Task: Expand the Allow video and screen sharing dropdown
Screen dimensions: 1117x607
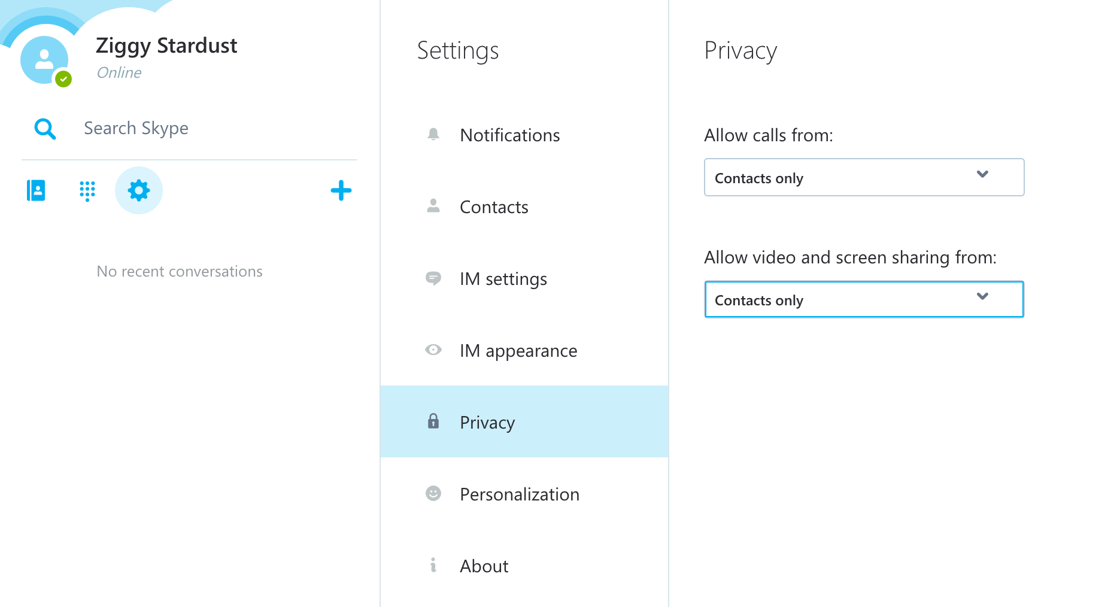Action: point(864,299)
